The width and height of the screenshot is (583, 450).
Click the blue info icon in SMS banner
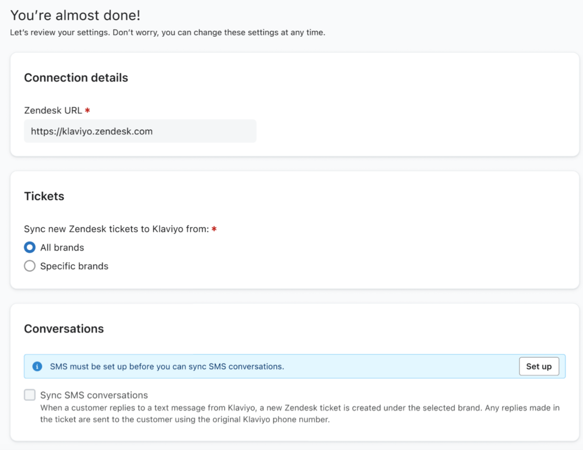pos(37,366)
